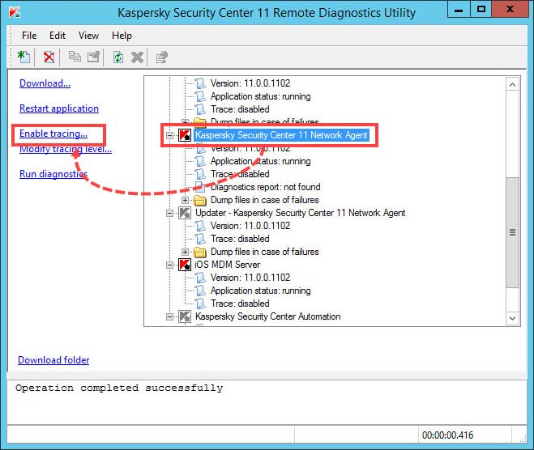Image resolution: width=534 pixels, height=450 pixels.
Task: Click the vertical scrollbar thumb in tree
Action: (513, 232)
